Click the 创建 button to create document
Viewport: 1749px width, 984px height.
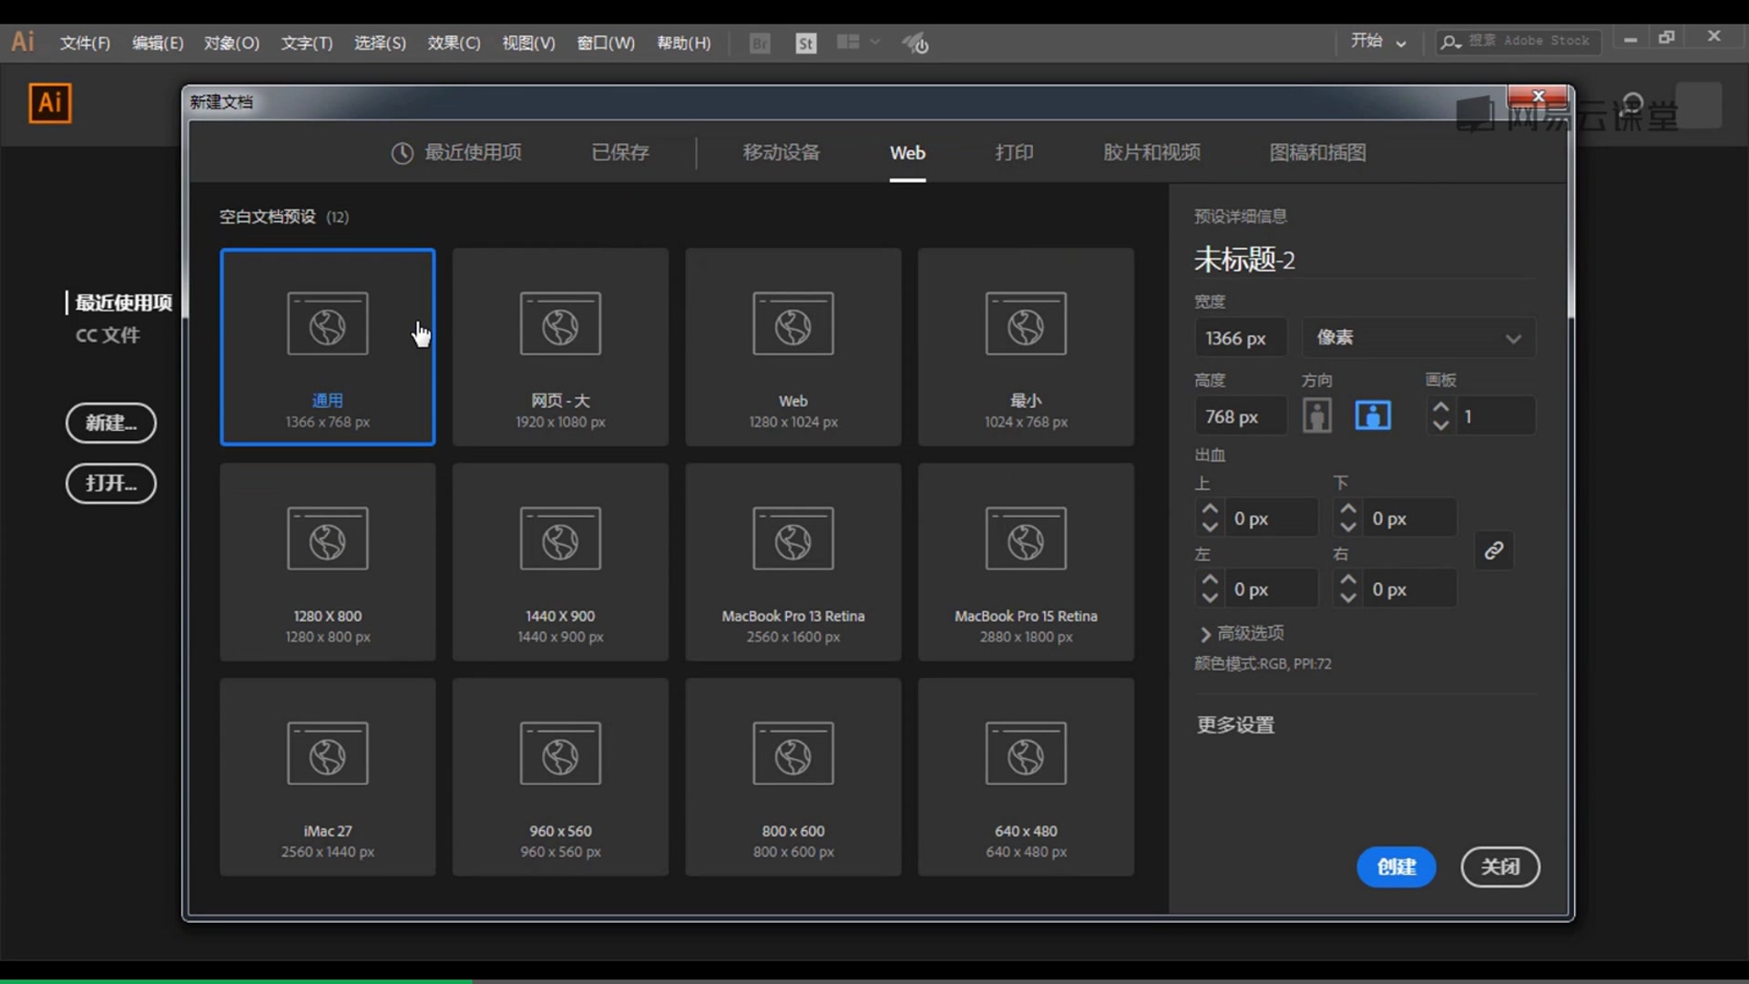coord(1396,866)
